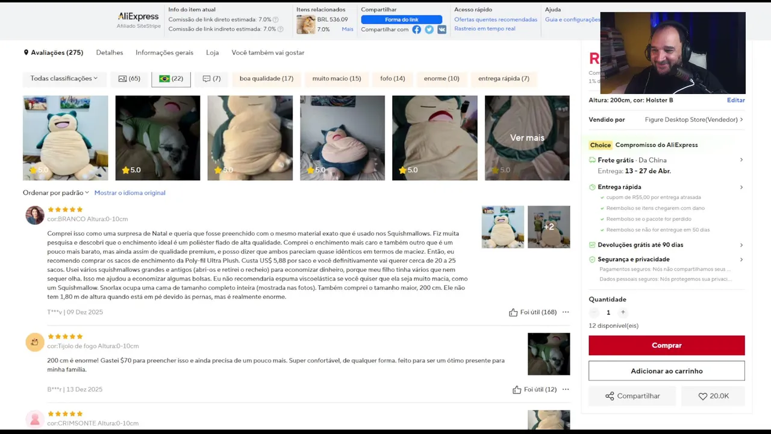The width and height of the screenshot is (771, 434).
Task: Open help icon for direct link commission
Action: click(x=276, y=20)
